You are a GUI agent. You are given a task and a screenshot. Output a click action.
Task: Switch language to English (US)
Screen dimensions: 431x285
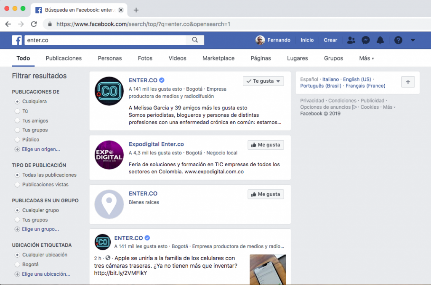click(x=357, y=79)
